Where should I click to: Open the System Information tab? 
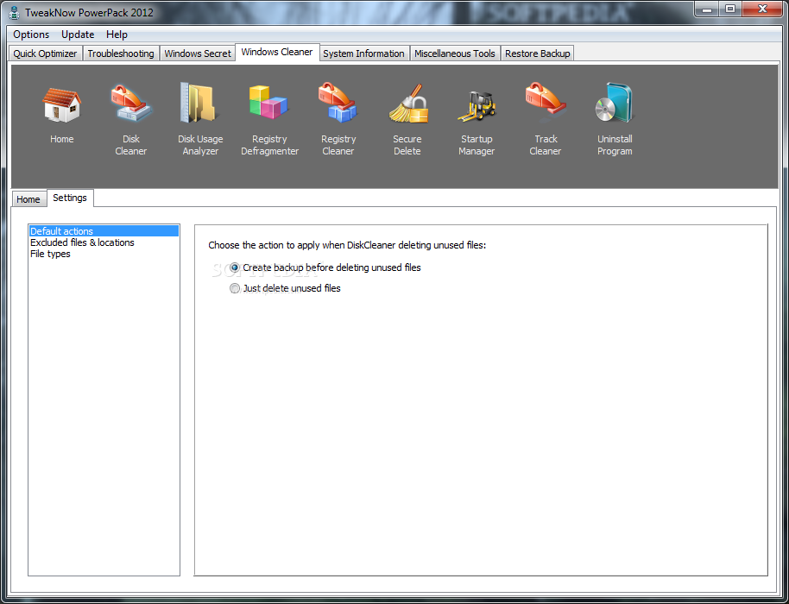(x=363, y=53)
